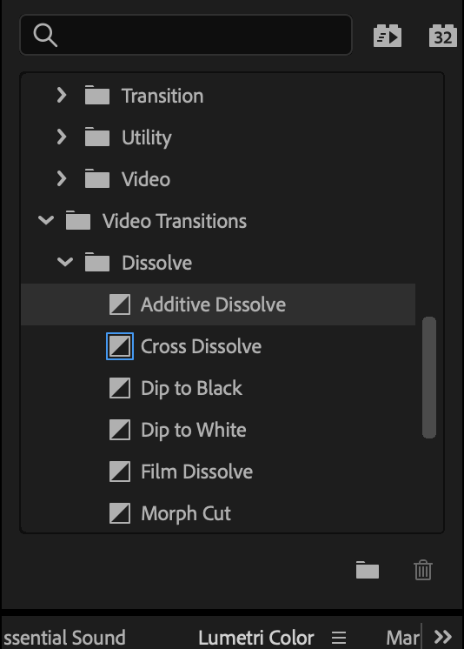
Task: Switch to the Essential Sound tab
Action: (64, 638)
